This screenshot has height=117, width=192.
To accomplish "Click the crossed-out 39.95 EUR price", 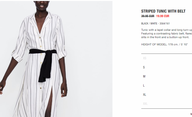I will click(148, 16).
